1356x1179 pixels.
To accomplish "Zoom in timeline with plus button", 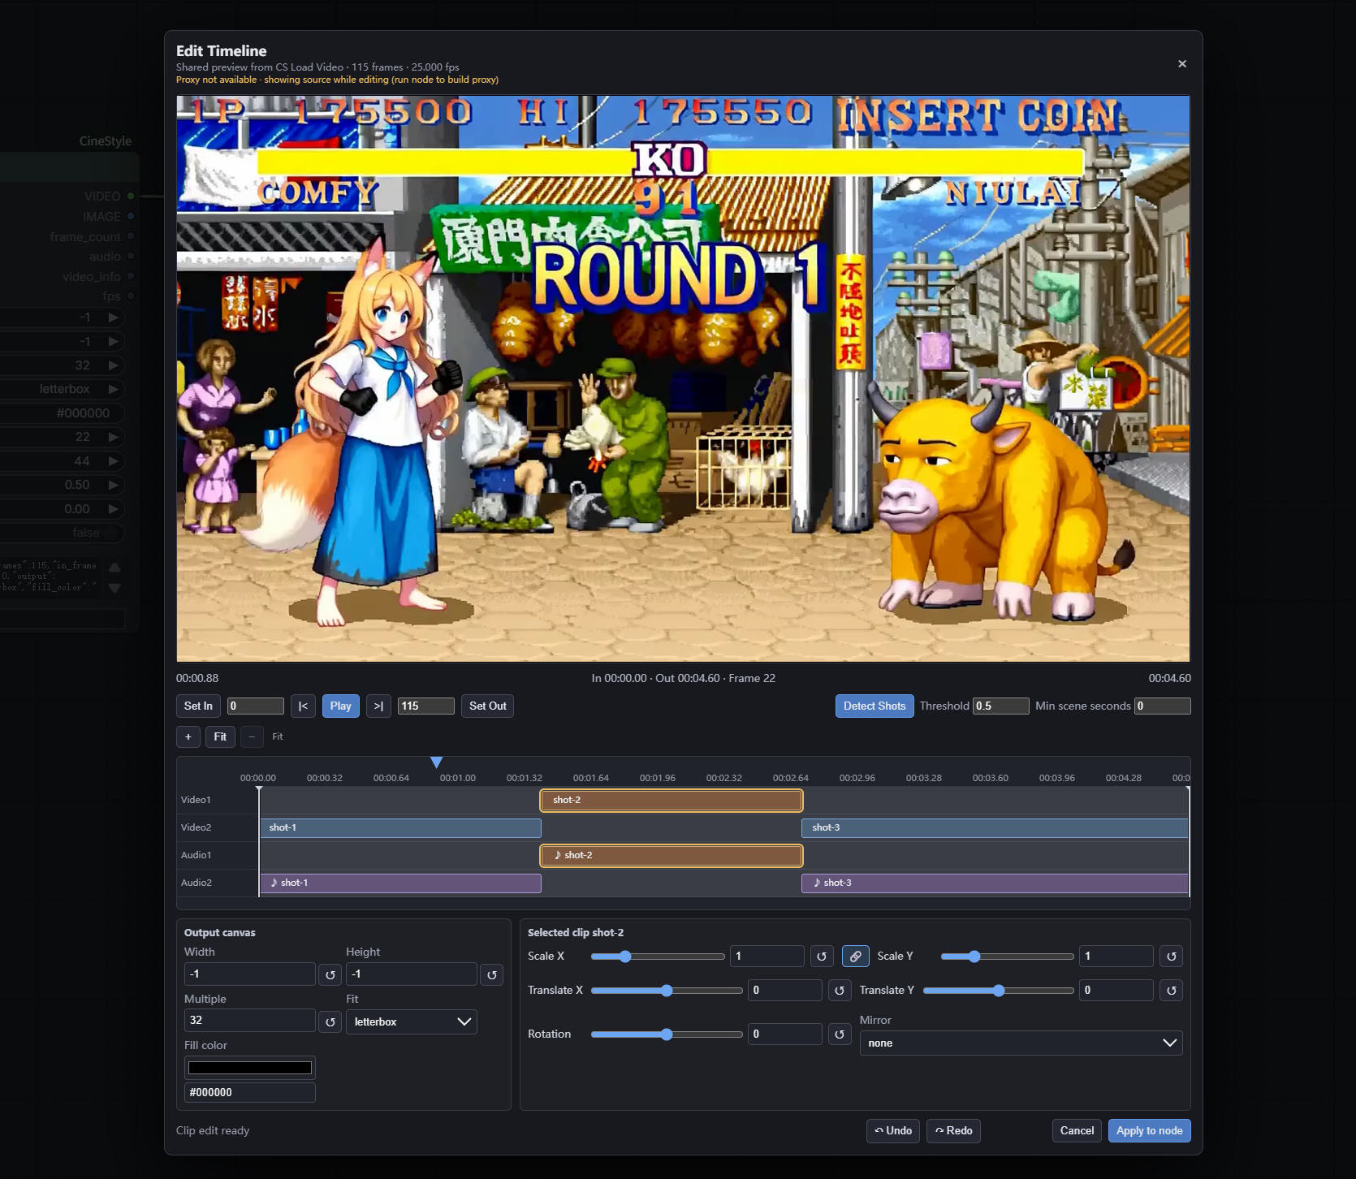I will pyautogui.click(x=188, y=736).
